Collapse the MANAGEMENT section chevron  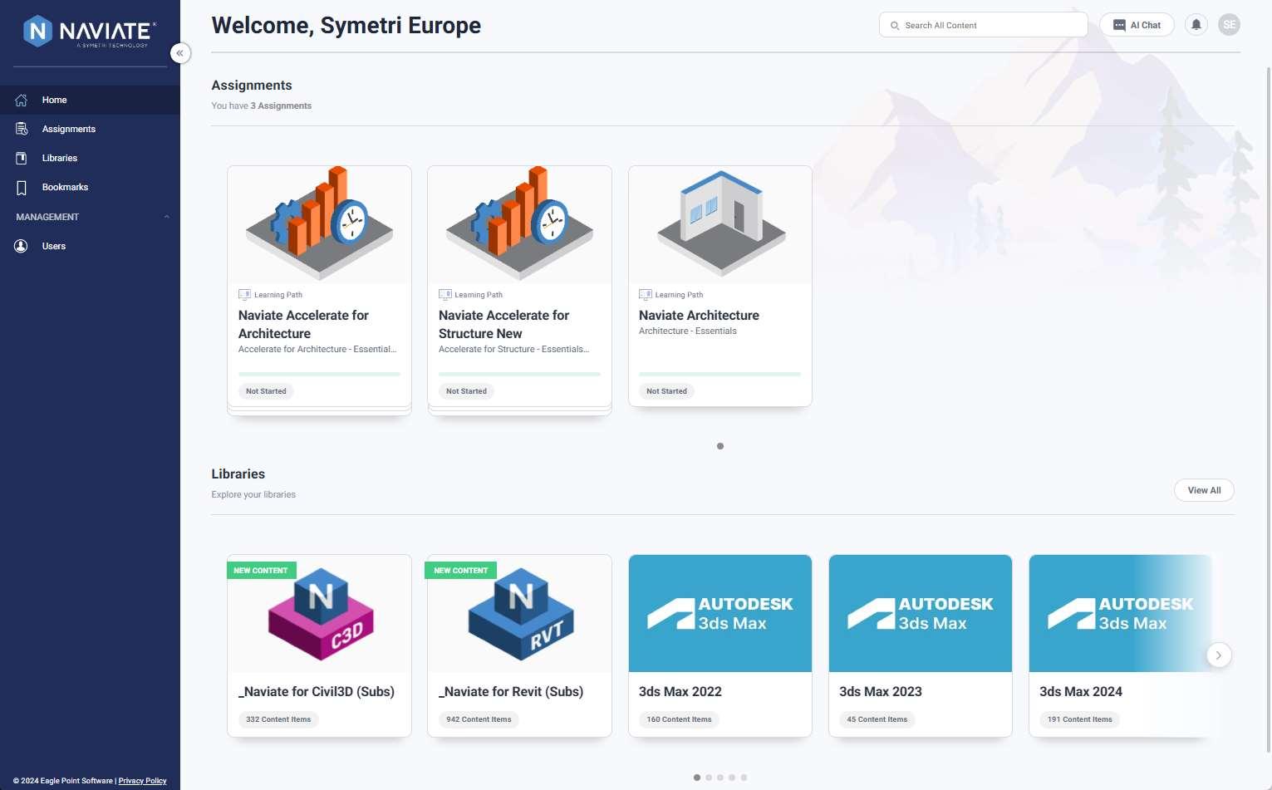click(x=166, y=217)
